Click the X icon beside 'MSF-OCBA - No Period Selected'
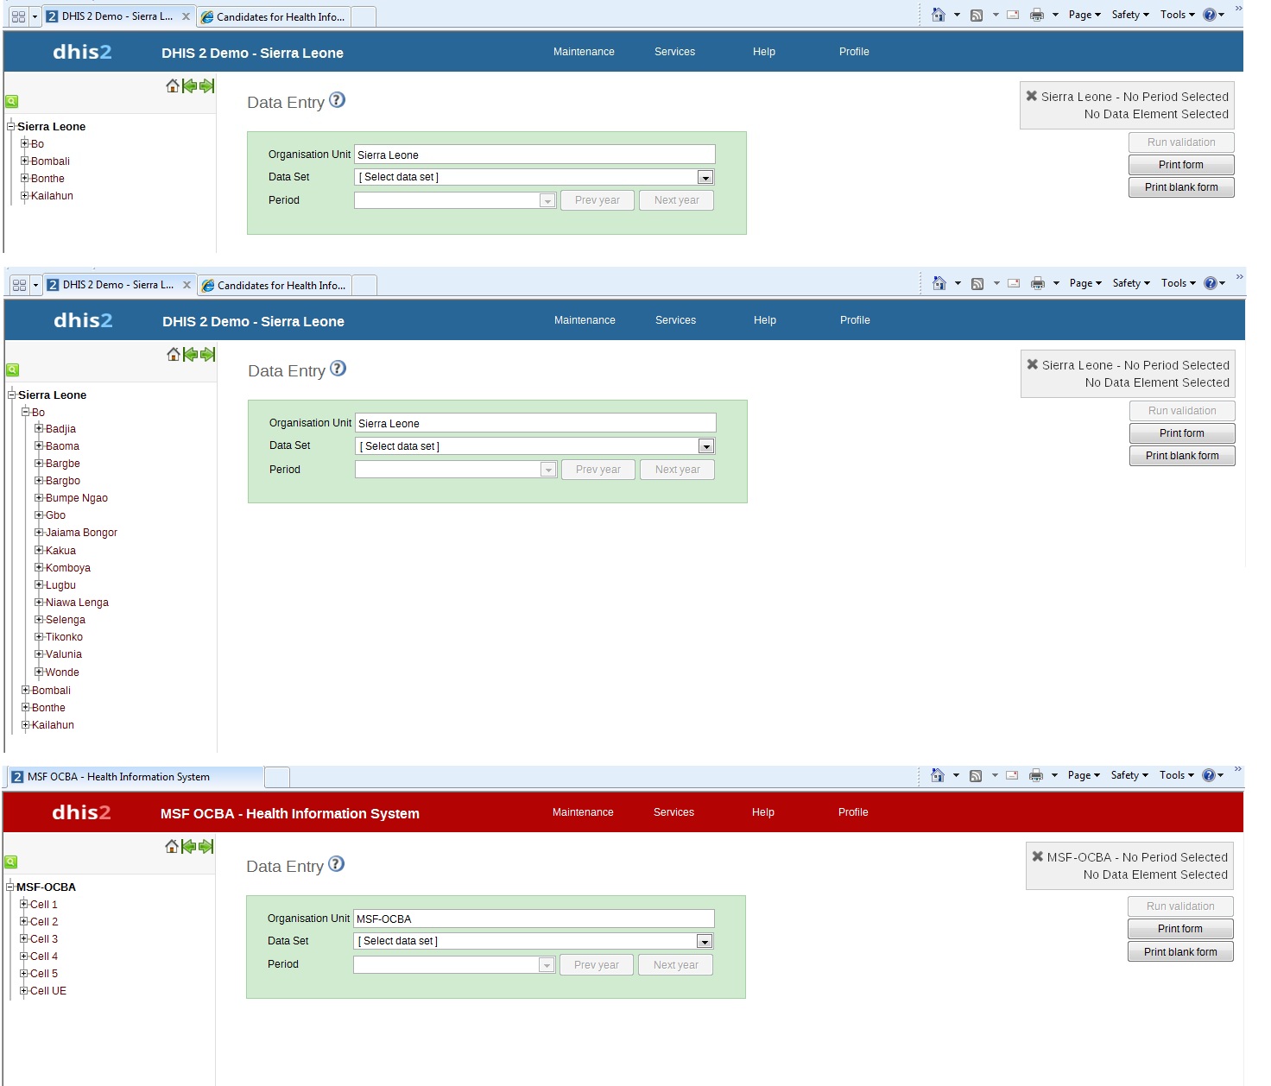1271x1086 pixels. pyautogui.click(x=1037, y=856)
